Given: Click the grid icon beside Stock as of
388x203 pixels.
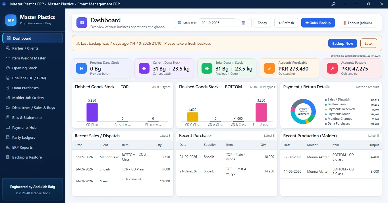Looking at the screenshot, I should pos(179,23).
